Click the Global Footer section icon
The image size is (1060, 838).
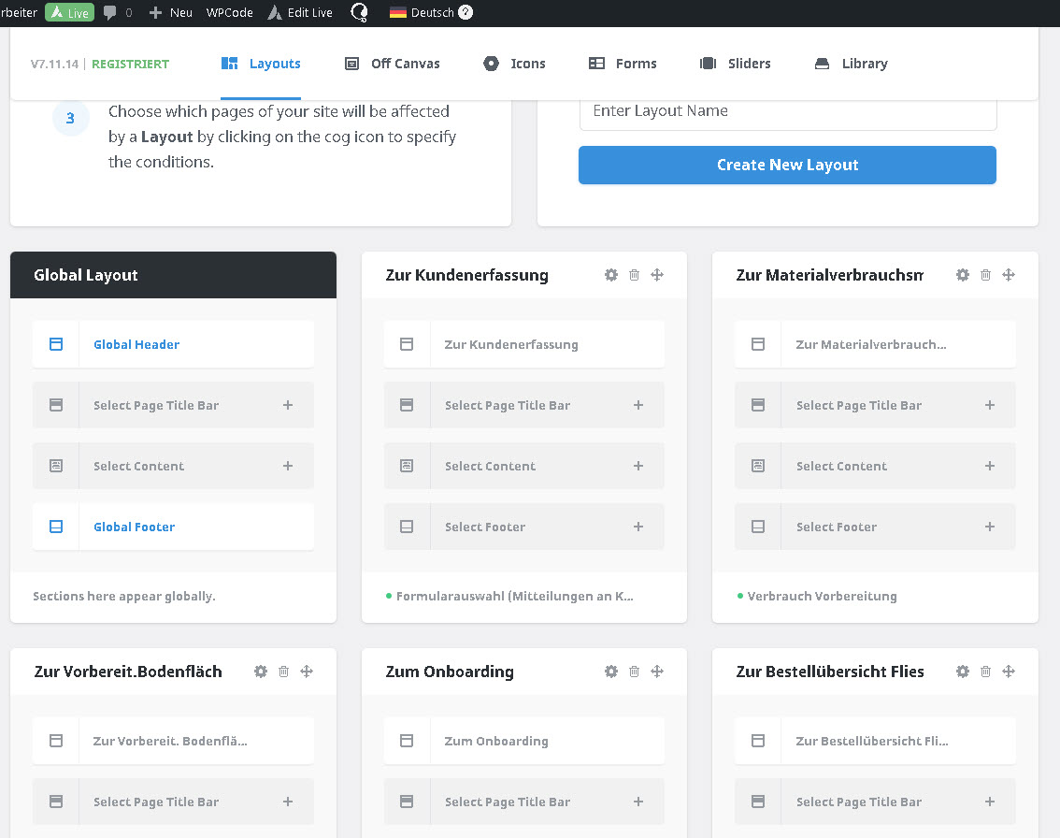tap(56, 527)
